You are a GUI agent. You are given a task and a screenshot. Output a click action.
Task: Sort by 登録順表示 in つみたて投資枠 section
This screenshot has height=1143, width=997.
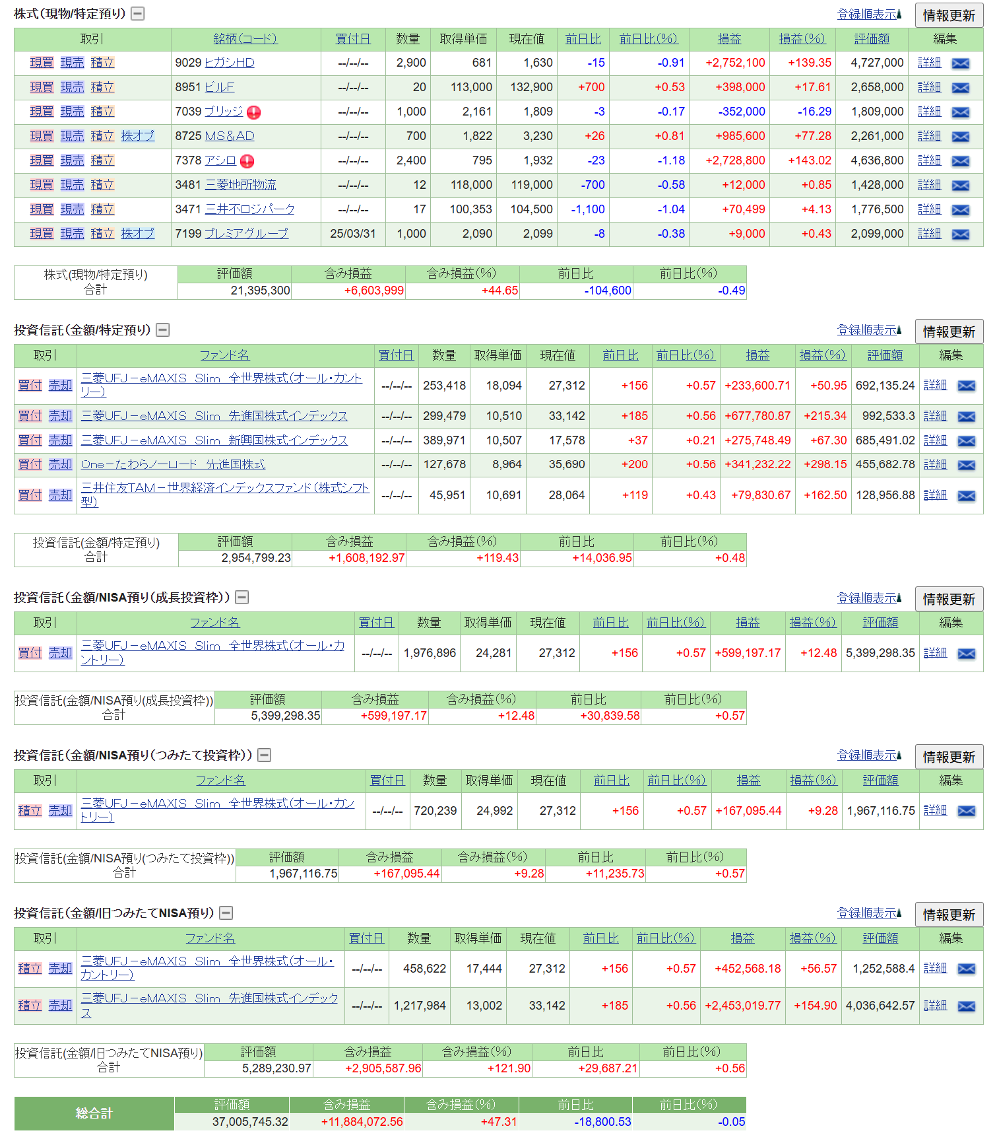[869, 755]
